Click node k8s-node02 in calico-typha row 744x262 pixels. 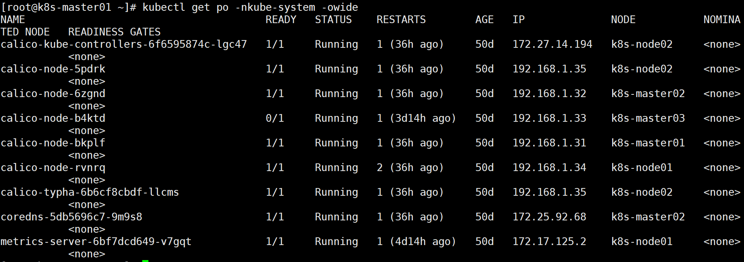[642, 192]
